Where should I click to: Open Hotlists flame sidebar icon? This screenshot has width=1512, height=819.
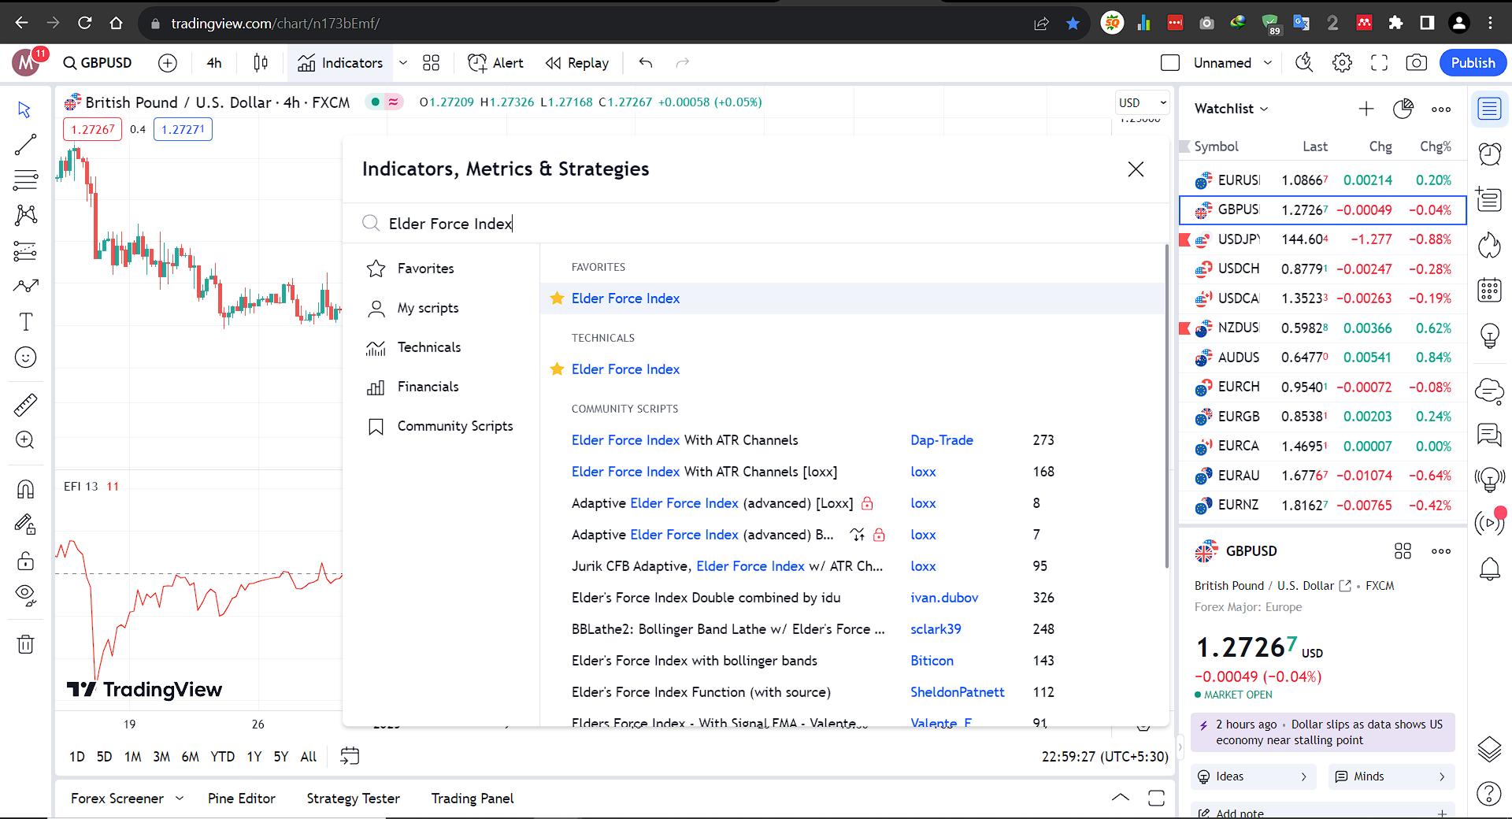point(1489,246)
